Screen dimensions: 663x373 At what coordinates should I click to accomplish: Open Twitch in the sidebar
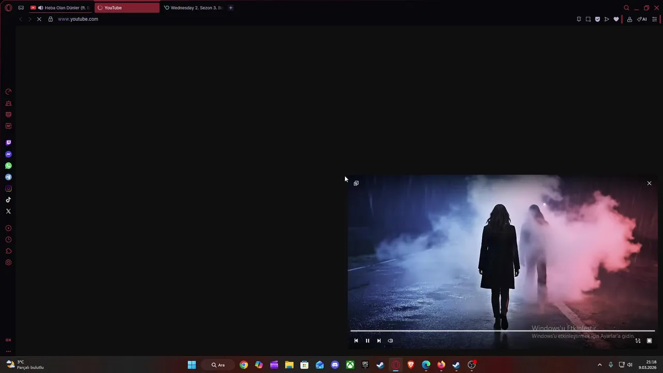[x=8, y=142]
